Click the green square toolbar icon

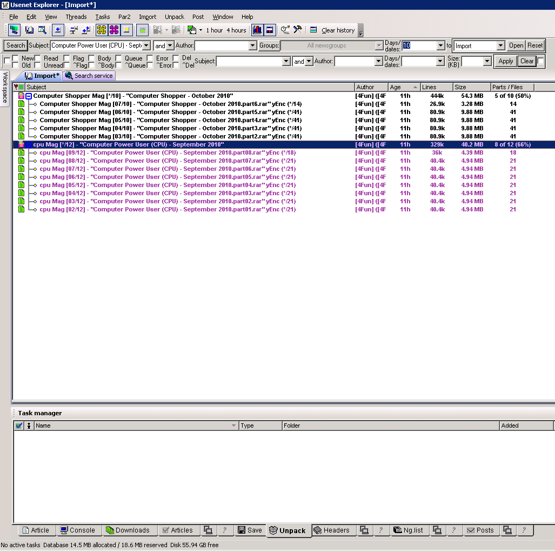click(142, 30)
